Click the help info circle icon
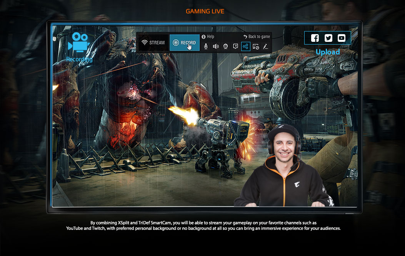 203,37
